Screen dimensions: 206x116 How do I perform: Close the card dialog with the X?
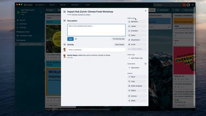coord(145,11)
